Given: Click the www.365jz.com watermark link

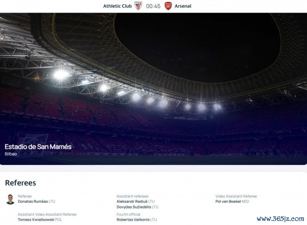Looking at the screenshot, I should (x=280, y=218).
